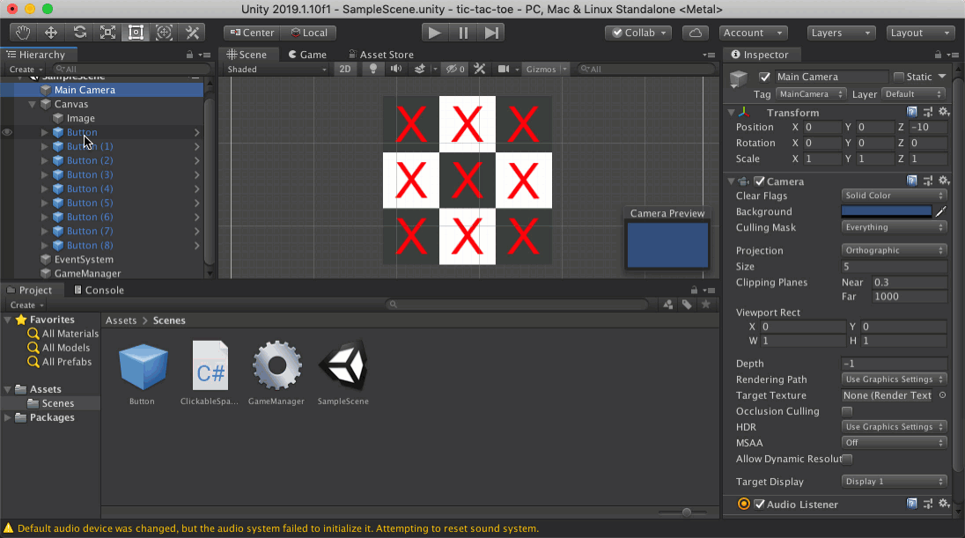The image size is (965, 538).
Task: Select the Scale tool
Action: click(x=107, y=33)
